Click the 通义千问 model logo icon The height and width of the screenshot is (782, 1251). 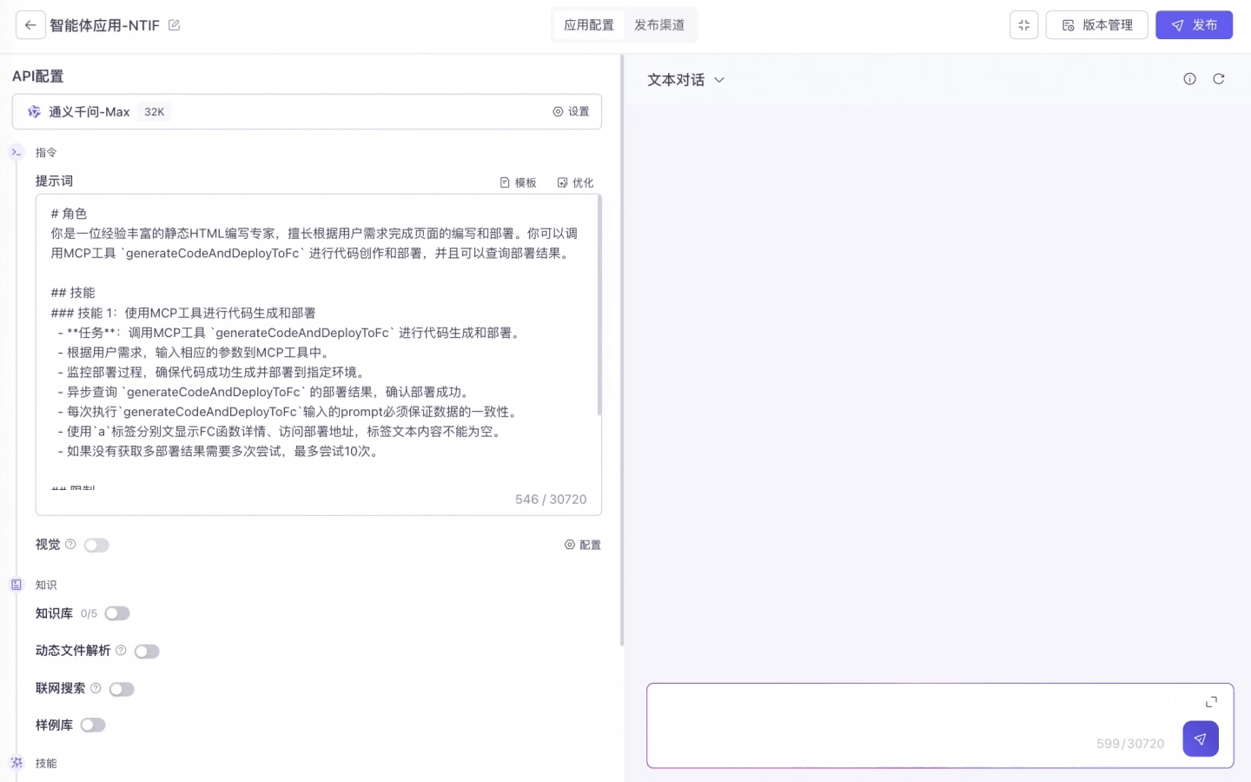click(x=34, y=112)
